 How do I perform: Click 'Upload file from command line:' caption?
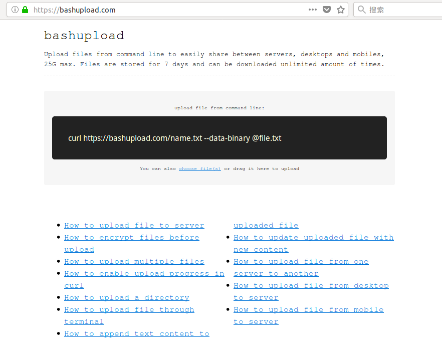pos(219,108)
